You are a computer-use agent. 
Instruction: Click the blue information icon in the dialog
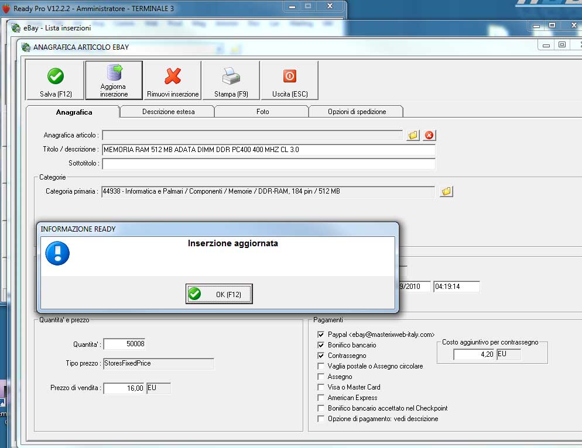[x=57, y=253]
